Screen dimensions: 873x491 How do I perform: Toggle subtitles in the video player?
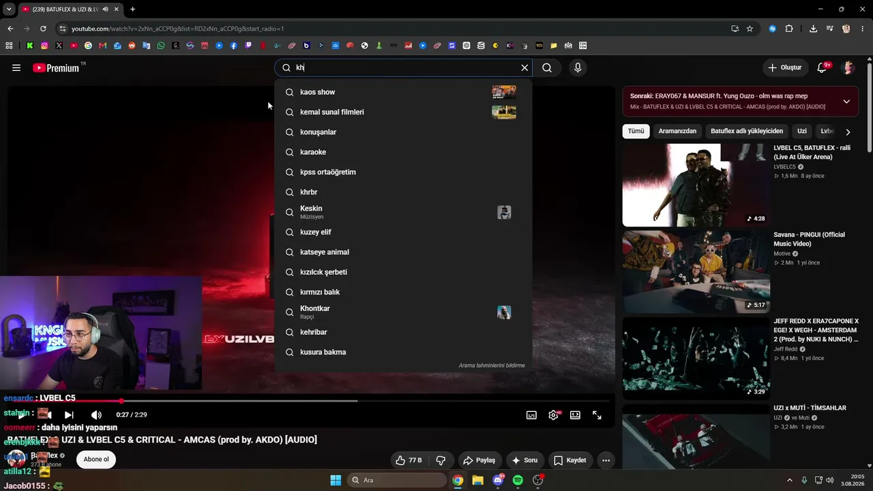pos(531,415)
